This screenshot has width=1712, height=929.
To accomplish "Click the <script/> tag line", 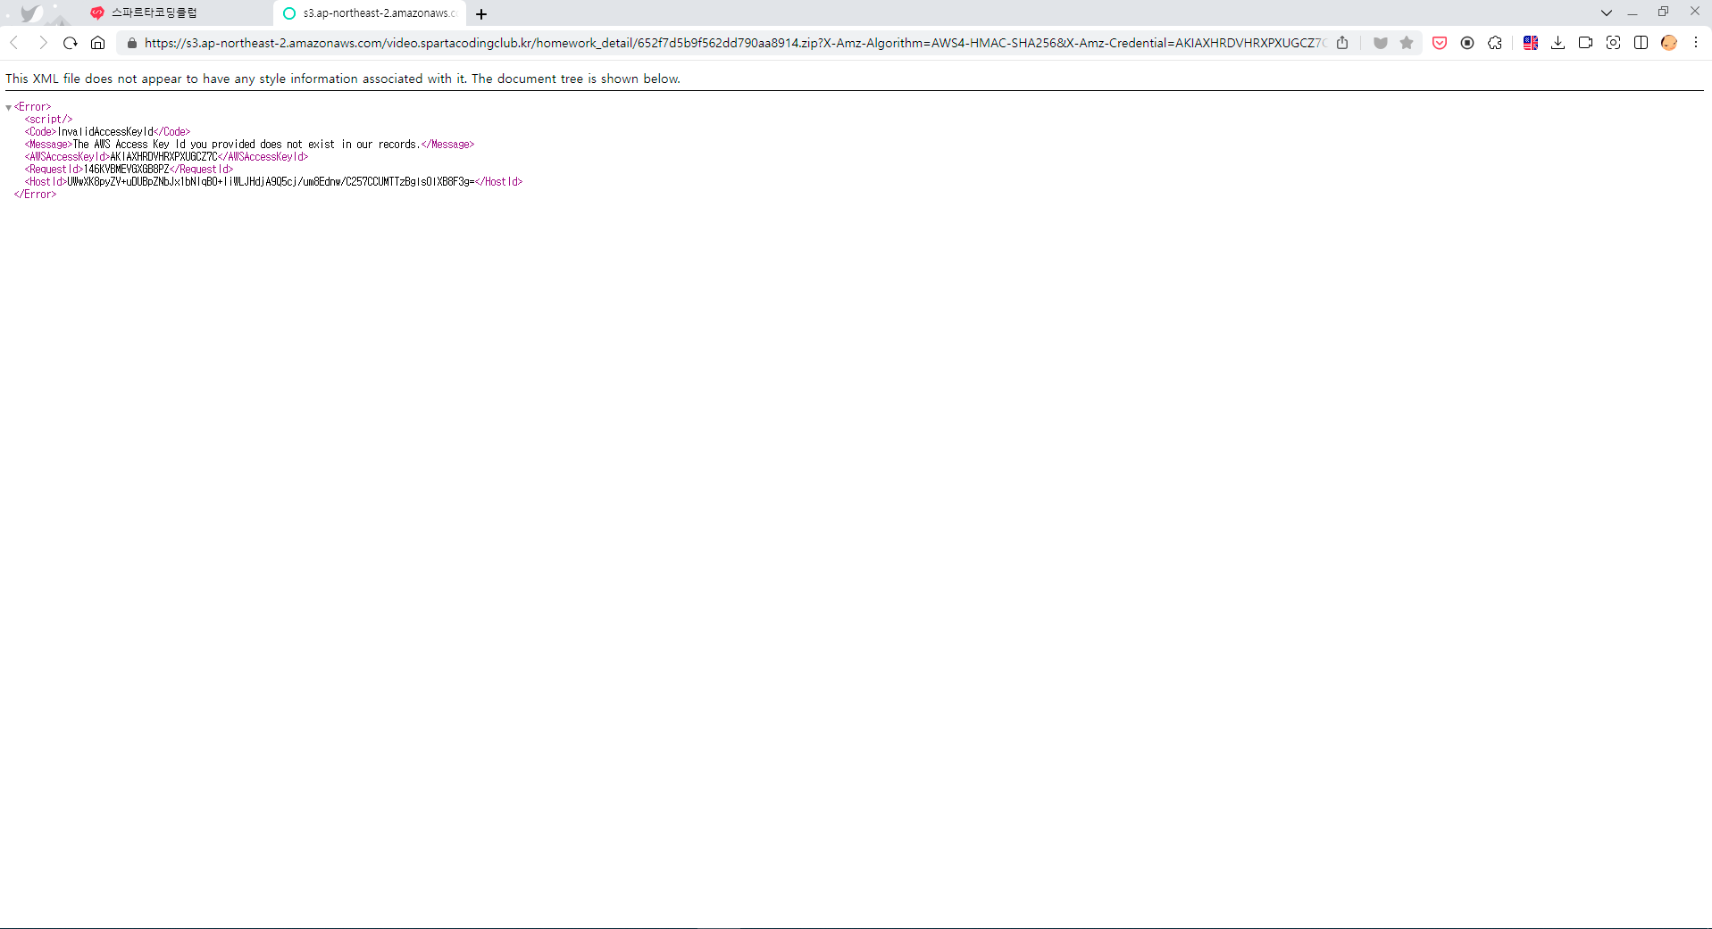I will click(48, 120).
